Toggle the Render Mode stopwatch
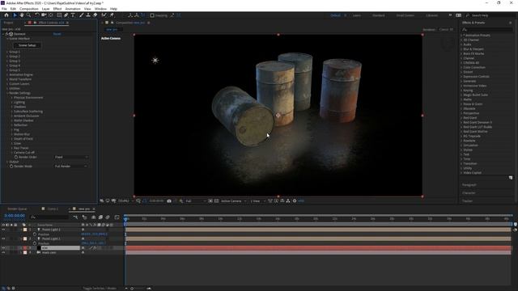 pyautogui.click(x=11, y=167)
